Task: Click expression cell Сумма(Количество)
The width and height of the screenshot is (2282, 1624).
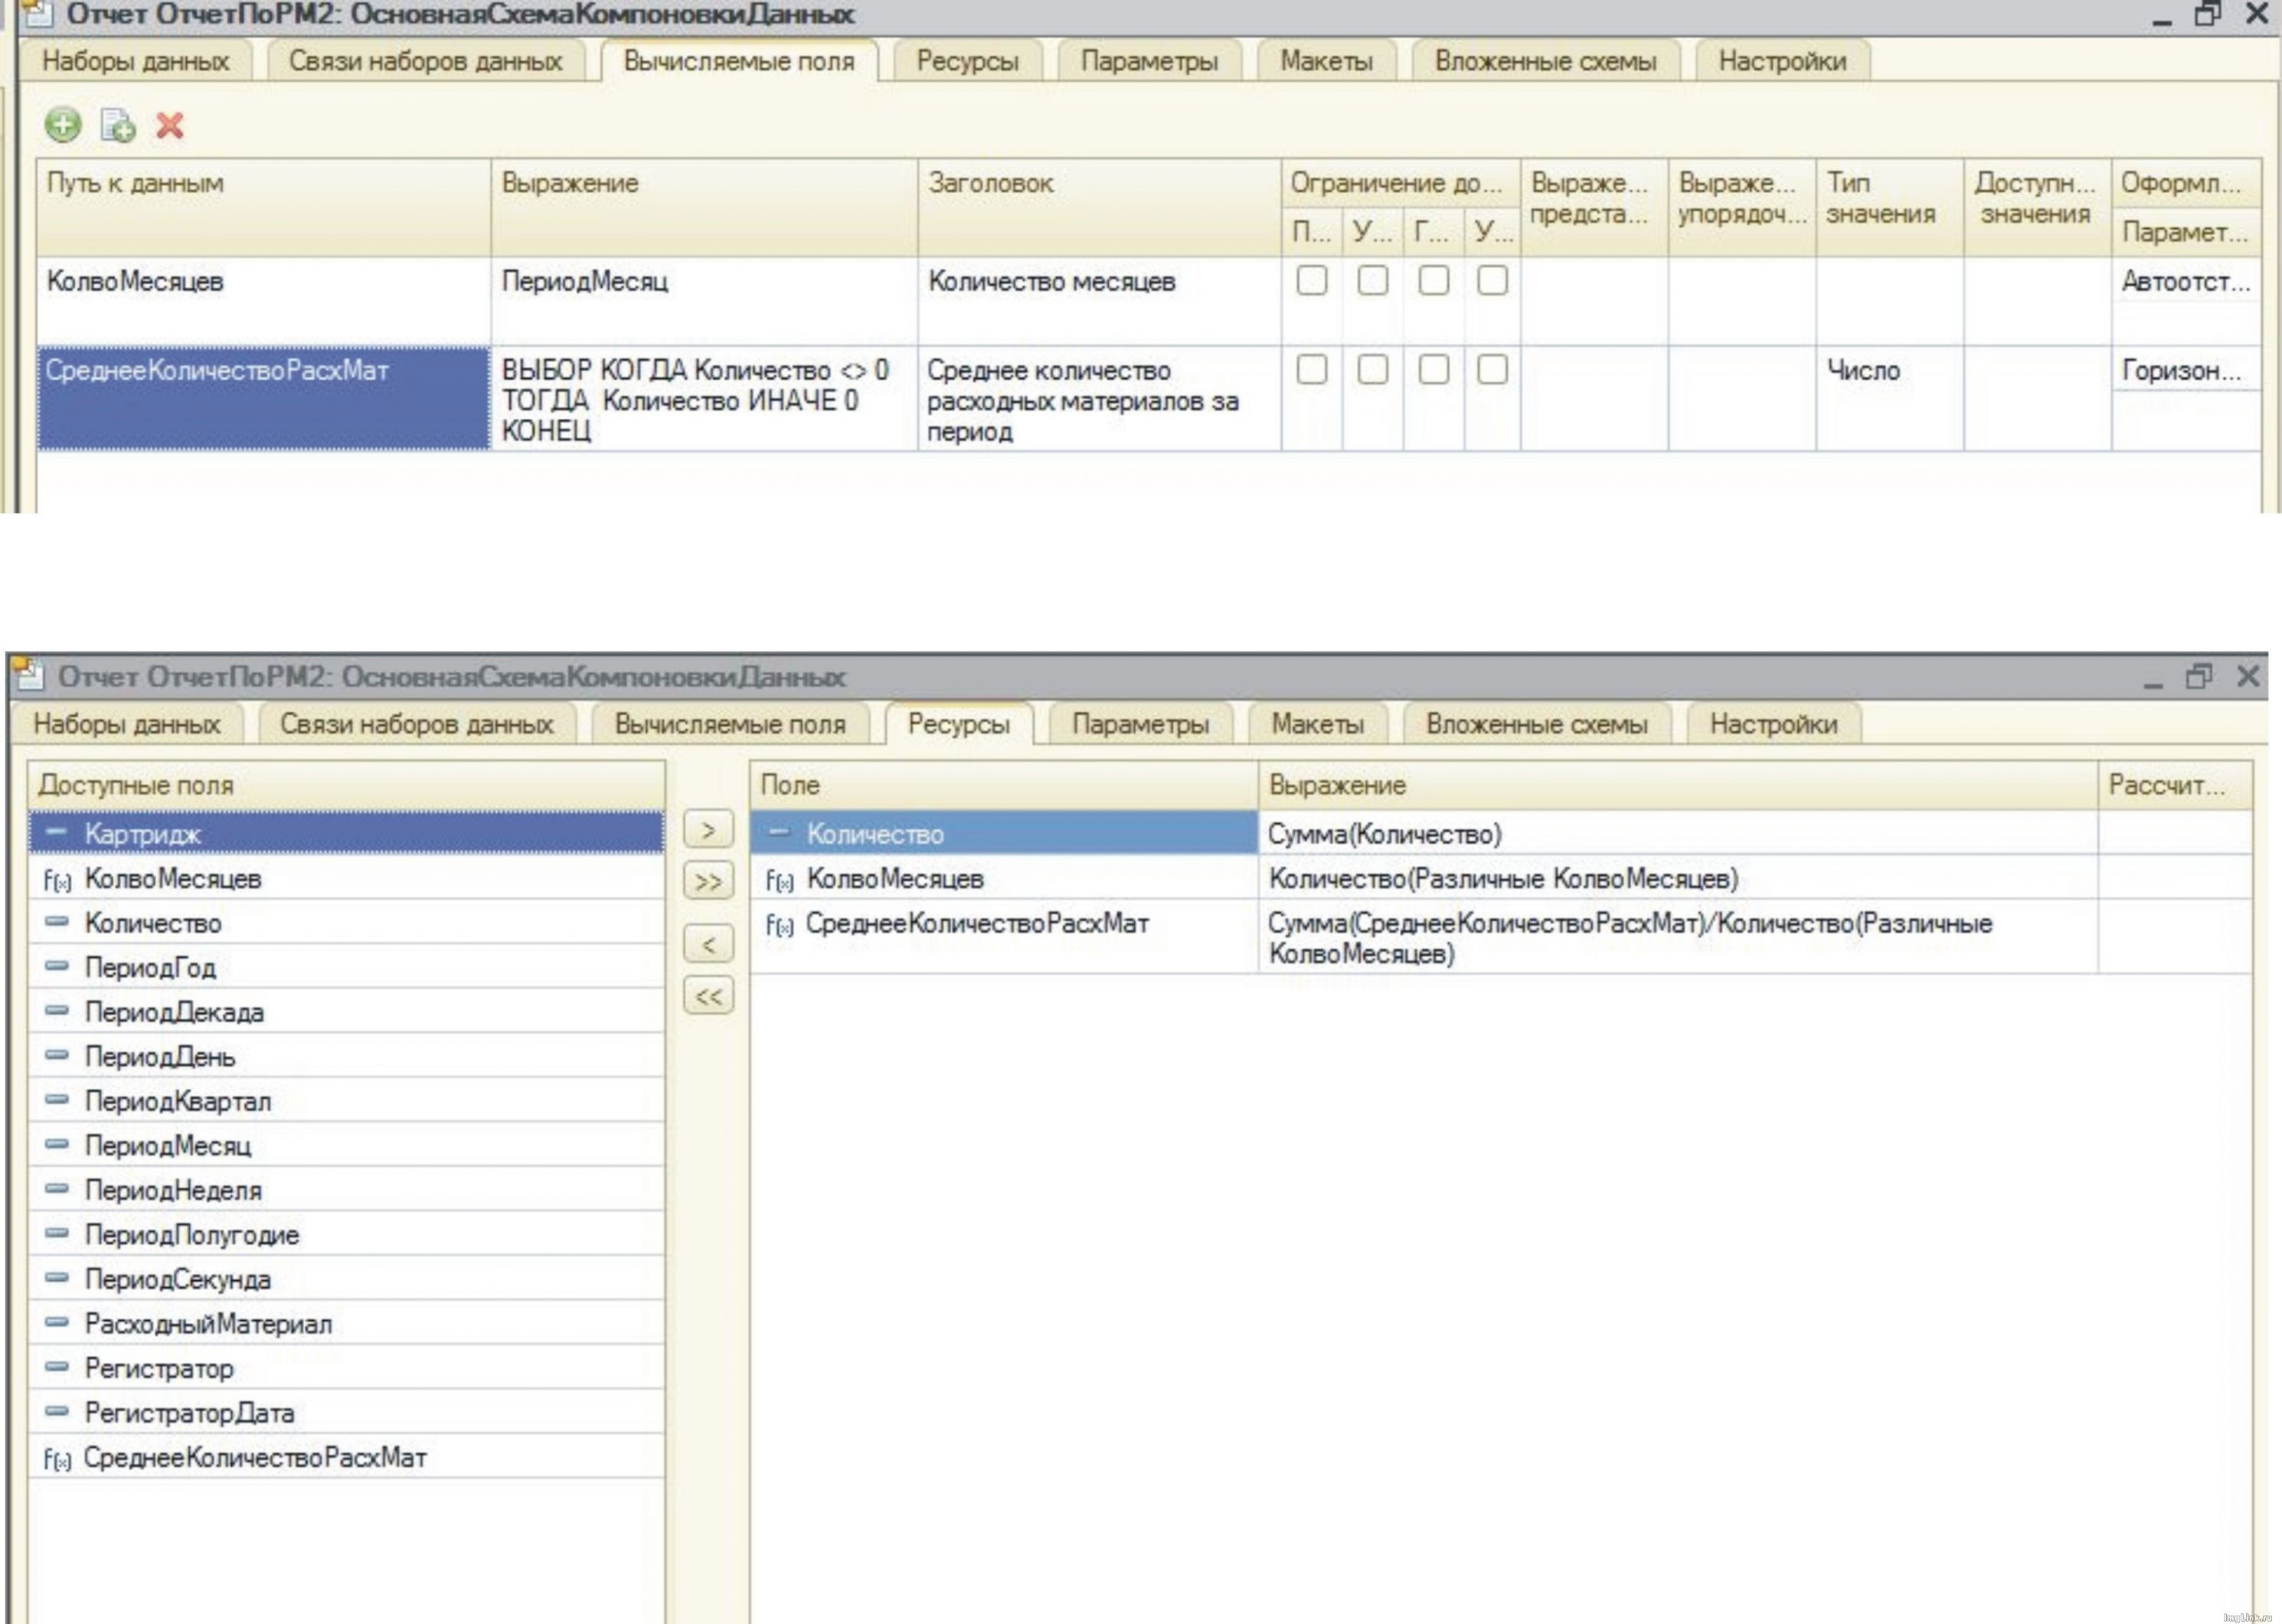Action: click(x=1677, y=833)
